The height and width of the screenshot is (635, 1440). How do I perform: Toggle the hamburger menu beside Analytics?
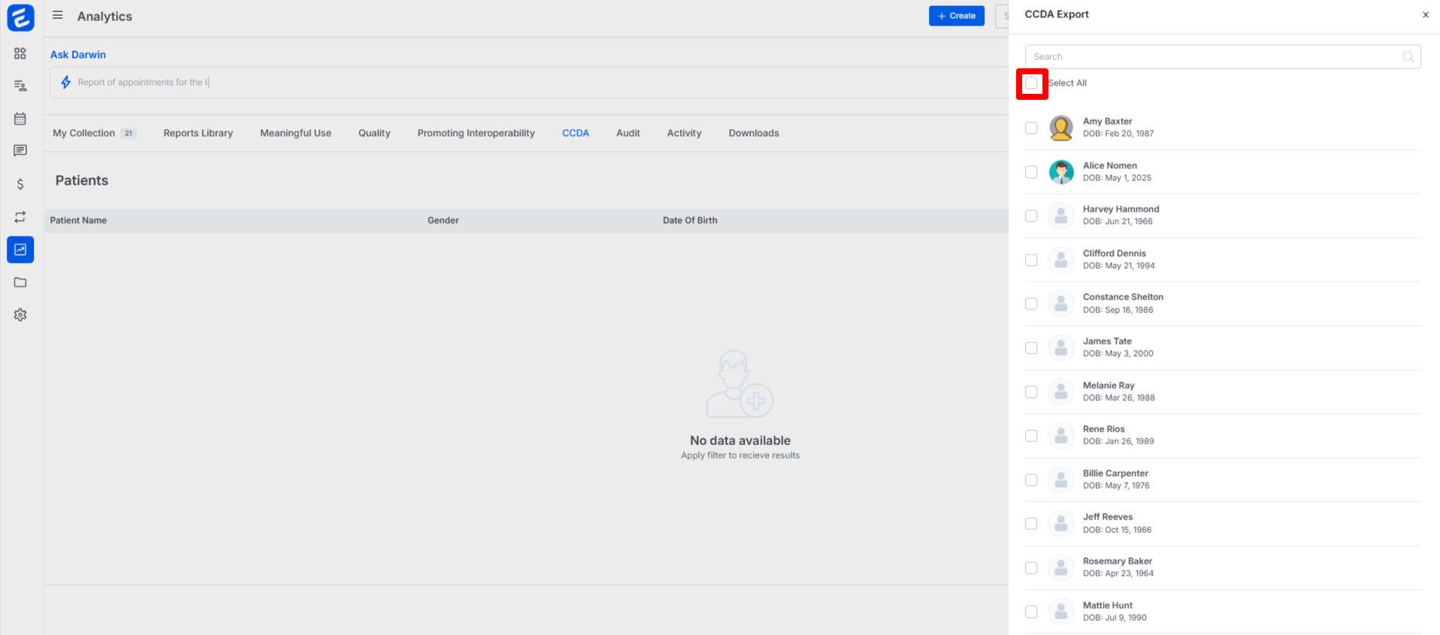tap(58, 16)
